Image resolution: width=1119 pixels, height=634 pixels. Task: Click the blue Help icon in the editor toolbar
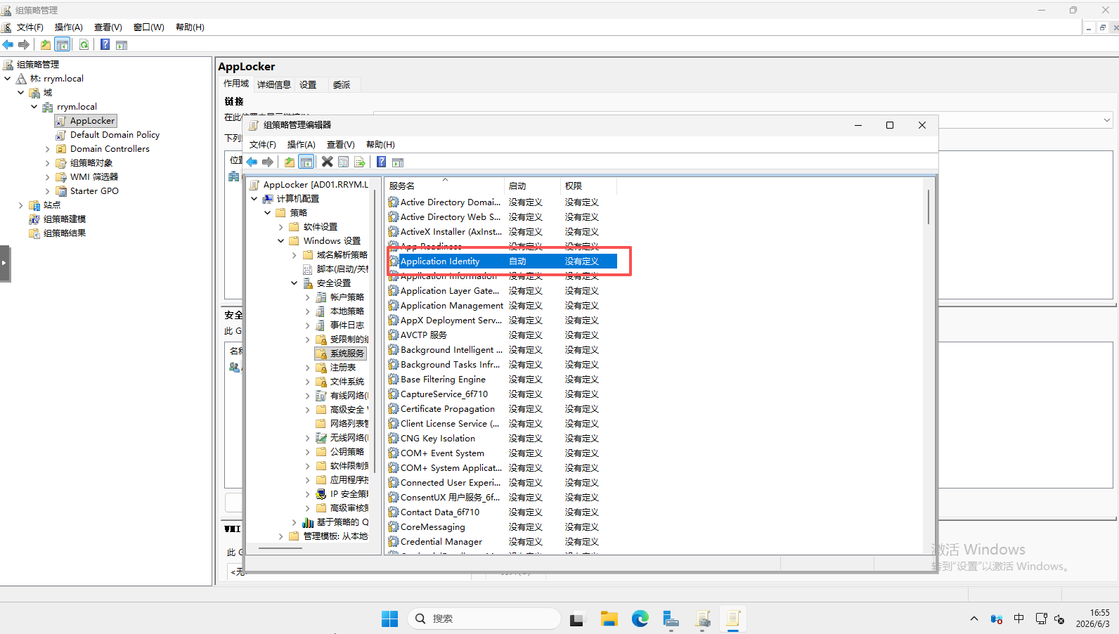pos(381,162)
